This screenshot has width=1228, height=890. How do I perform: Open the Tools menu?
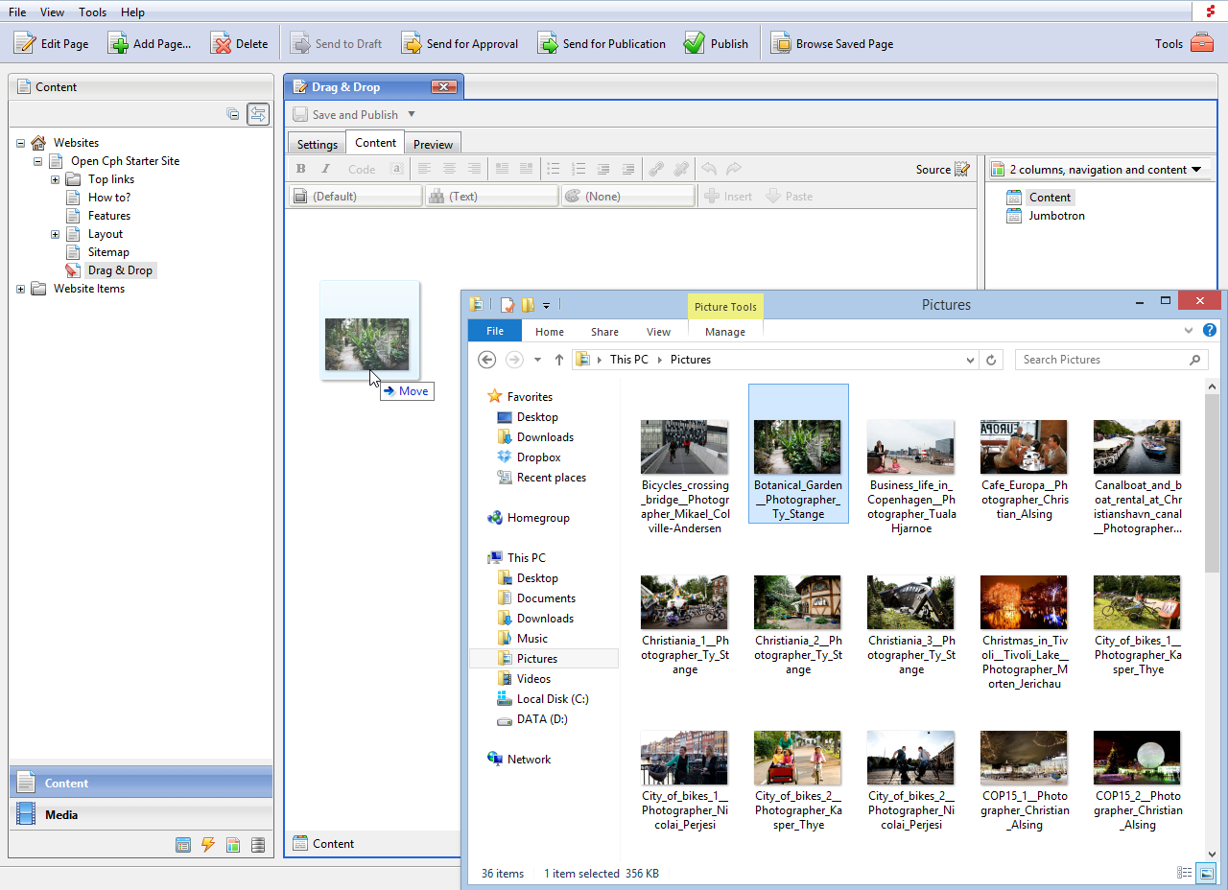(x=92, y=12)
